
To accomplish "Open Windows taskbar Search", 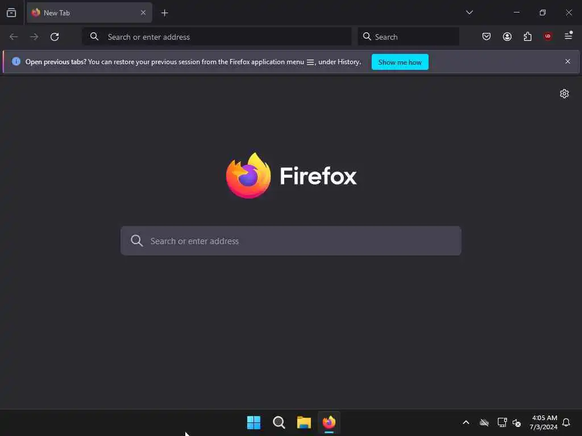I will click(278, 422).
